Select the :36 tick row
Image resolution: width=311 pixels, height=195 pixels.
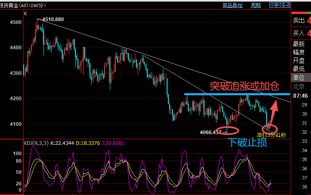point(304,169)
